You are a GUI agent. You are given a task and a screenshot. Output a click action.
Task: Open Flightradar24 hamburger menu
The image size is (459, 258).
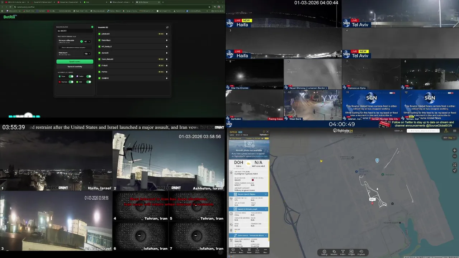(455, 131)
